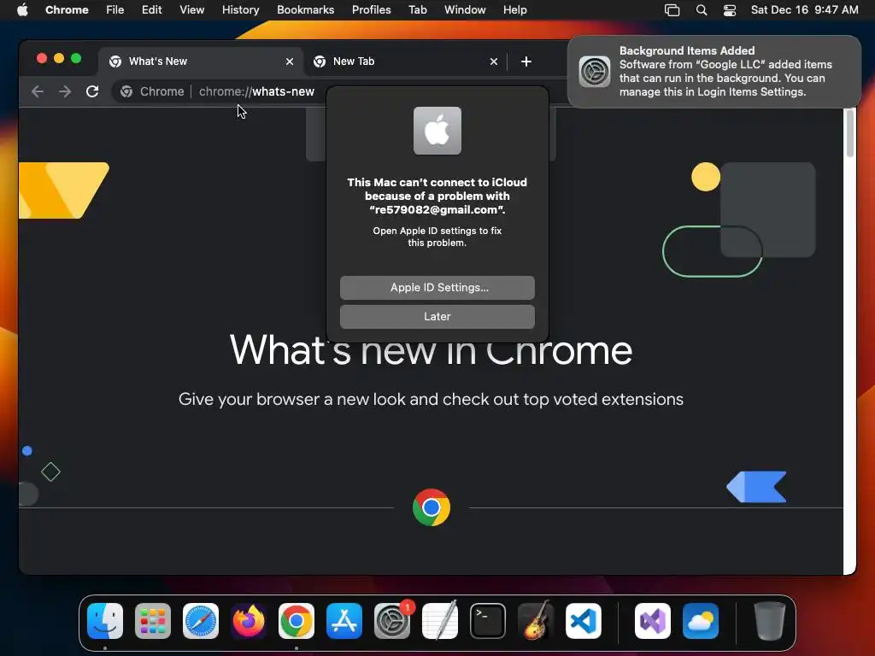Click the Chrome logo on the page
875x656 pixels.
[432, 507]
